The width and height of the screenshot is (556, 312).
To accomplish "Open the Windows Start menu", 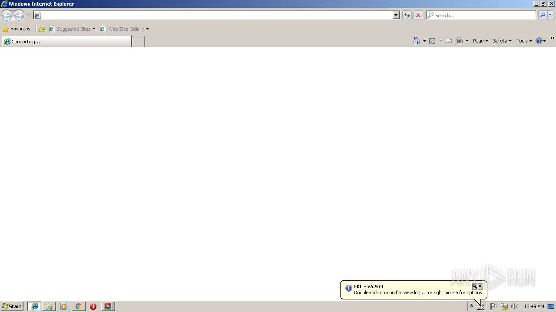I will click(x=12, y=306).
